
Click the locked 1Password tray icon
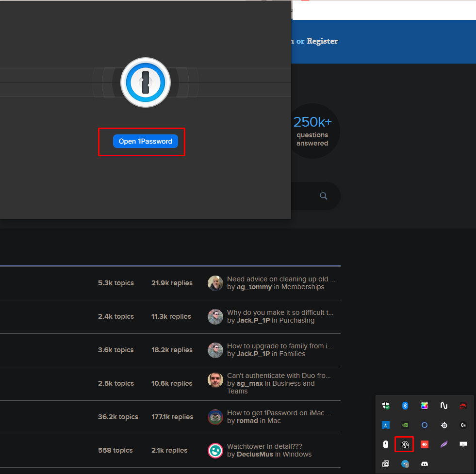(405, 444)
